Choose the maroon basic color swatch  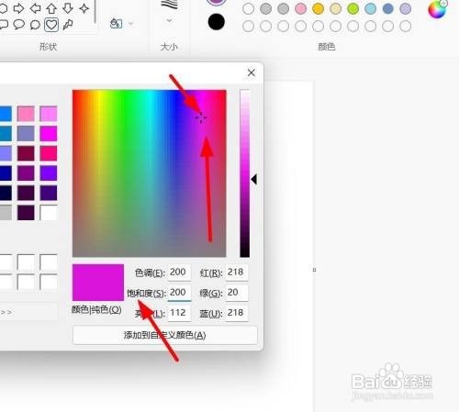[26, 153]
